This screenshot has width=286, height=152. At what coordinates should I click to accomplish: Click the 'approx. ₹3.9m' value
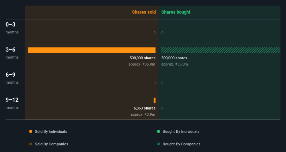[143, 114]
